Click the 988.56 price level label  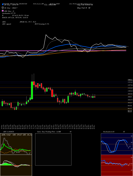[x=130, y=106]
